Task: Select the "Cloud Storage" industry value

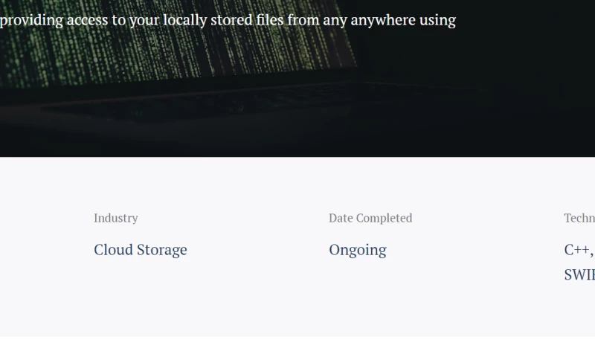Action: point(141,250)
